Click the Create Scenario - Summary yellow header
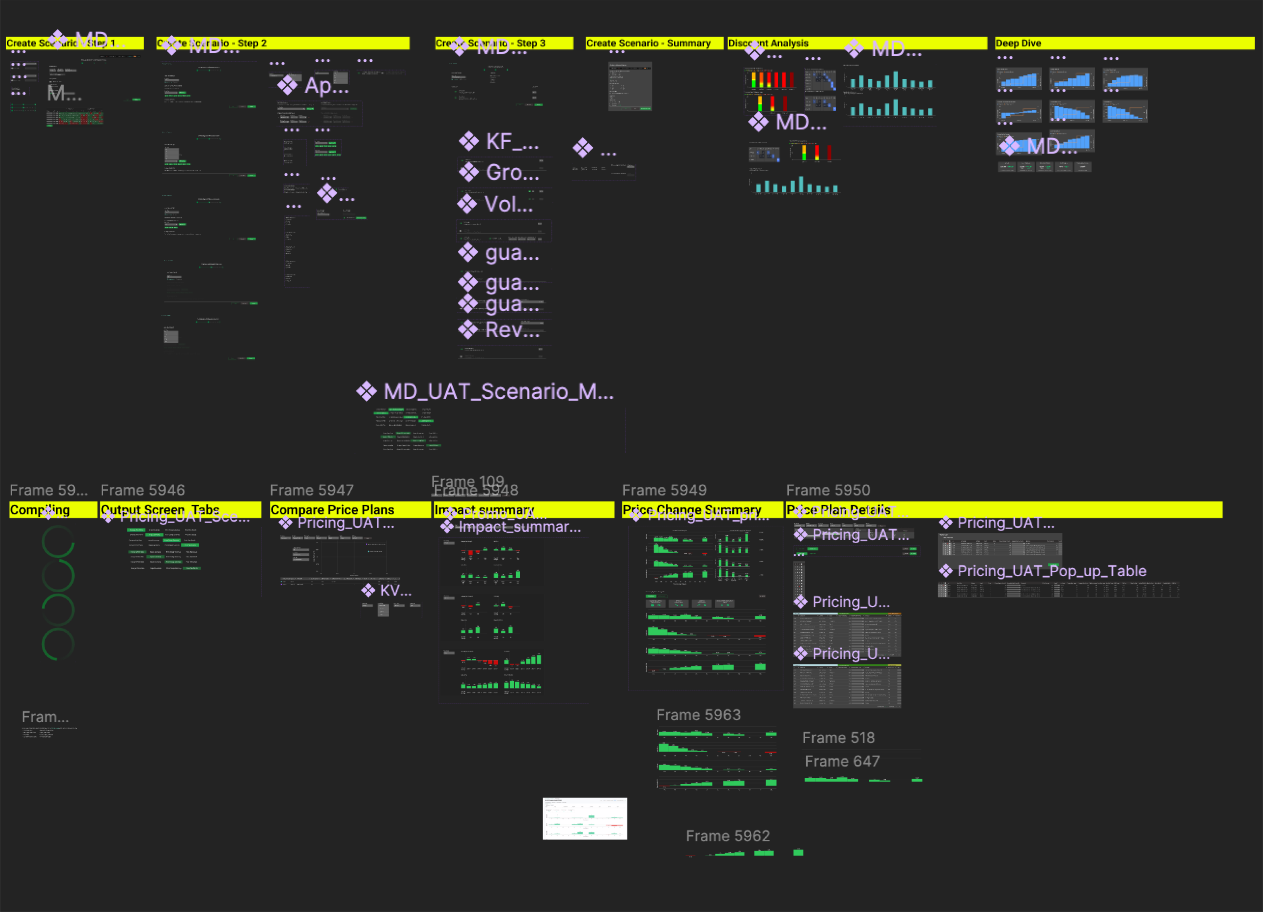Screen dimensions: 1263x912 tap(654, 43)
